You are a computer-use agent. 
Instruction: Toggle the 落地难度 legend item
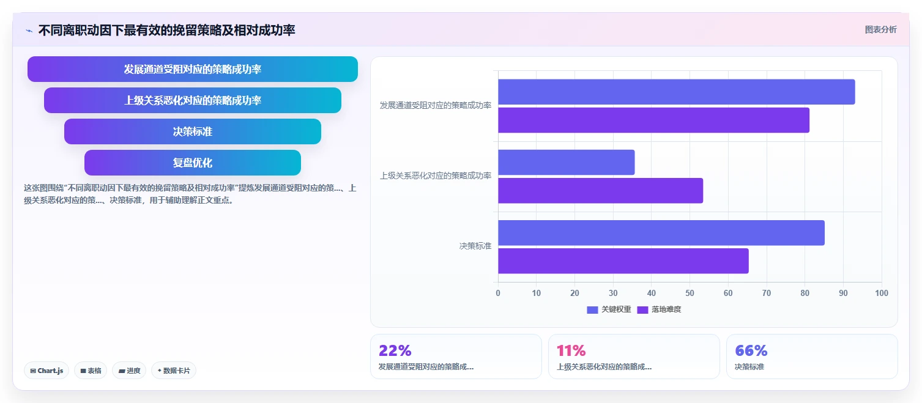(x=659, y=309)
